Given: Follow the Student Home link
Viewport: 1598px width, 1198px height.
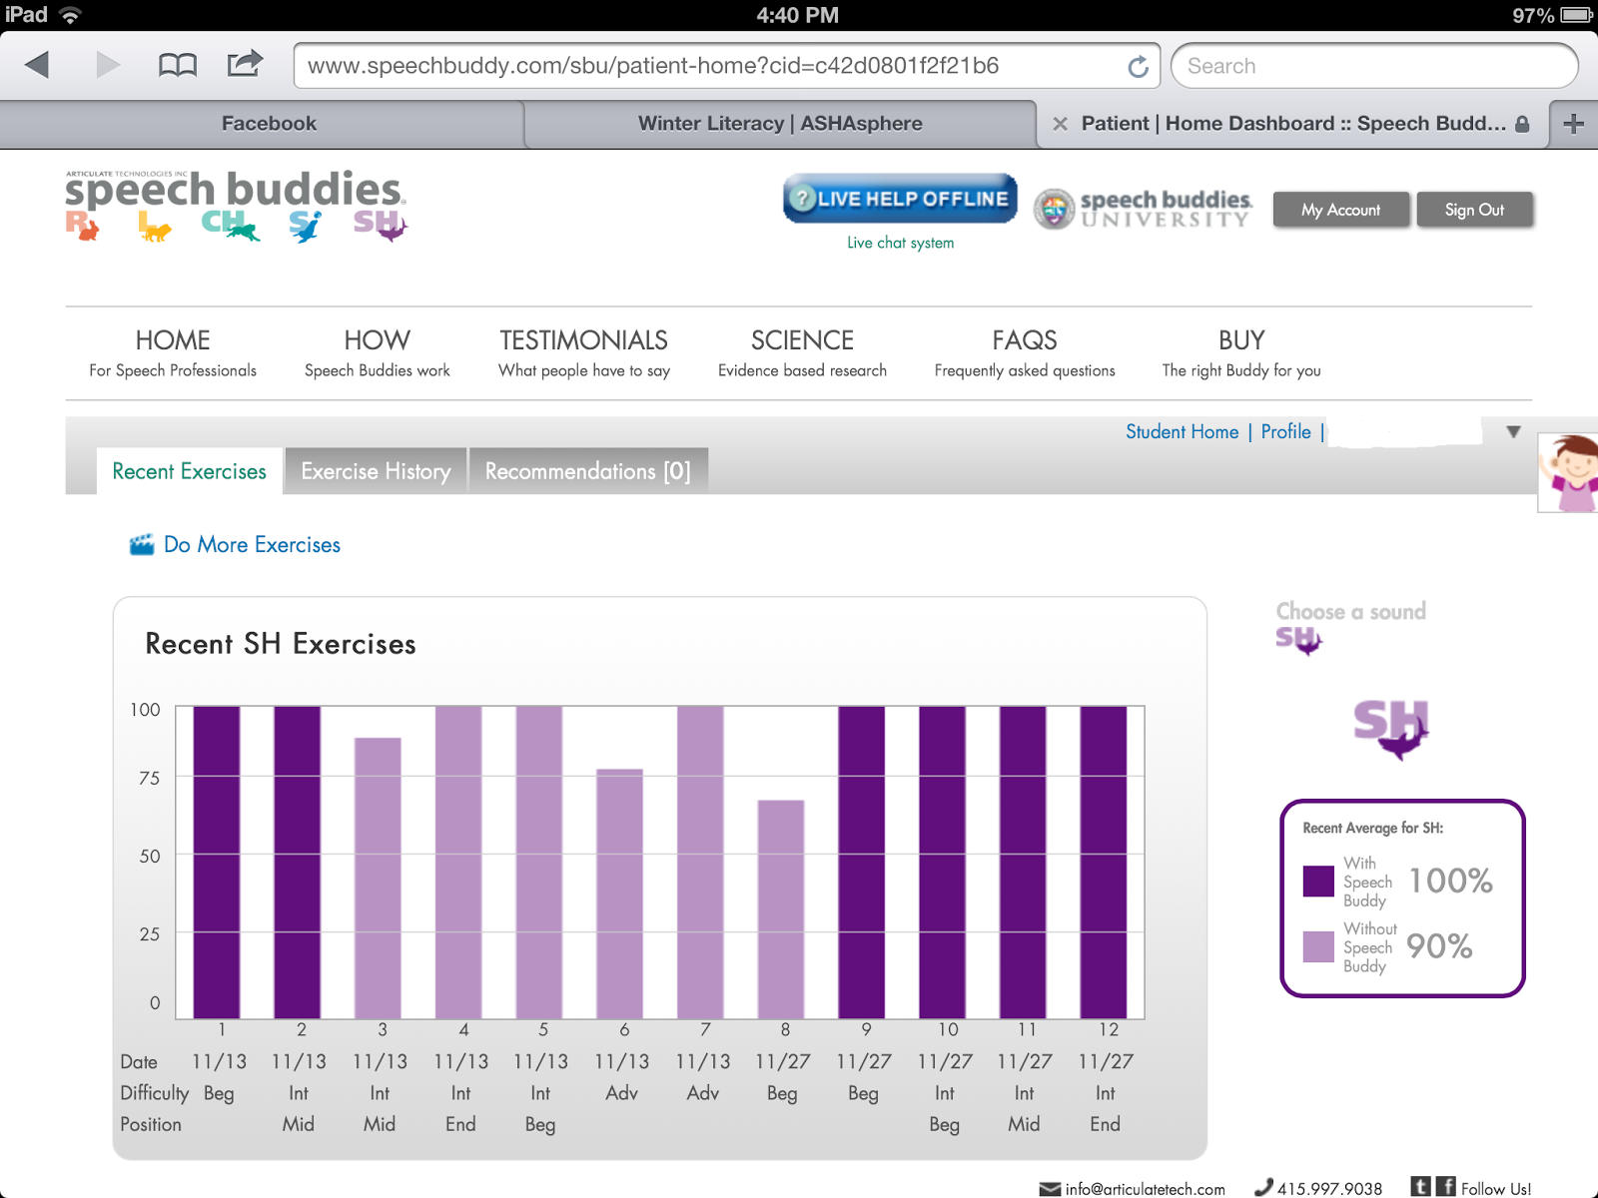Looking at the screenshot, I should tap(1183, 431).
